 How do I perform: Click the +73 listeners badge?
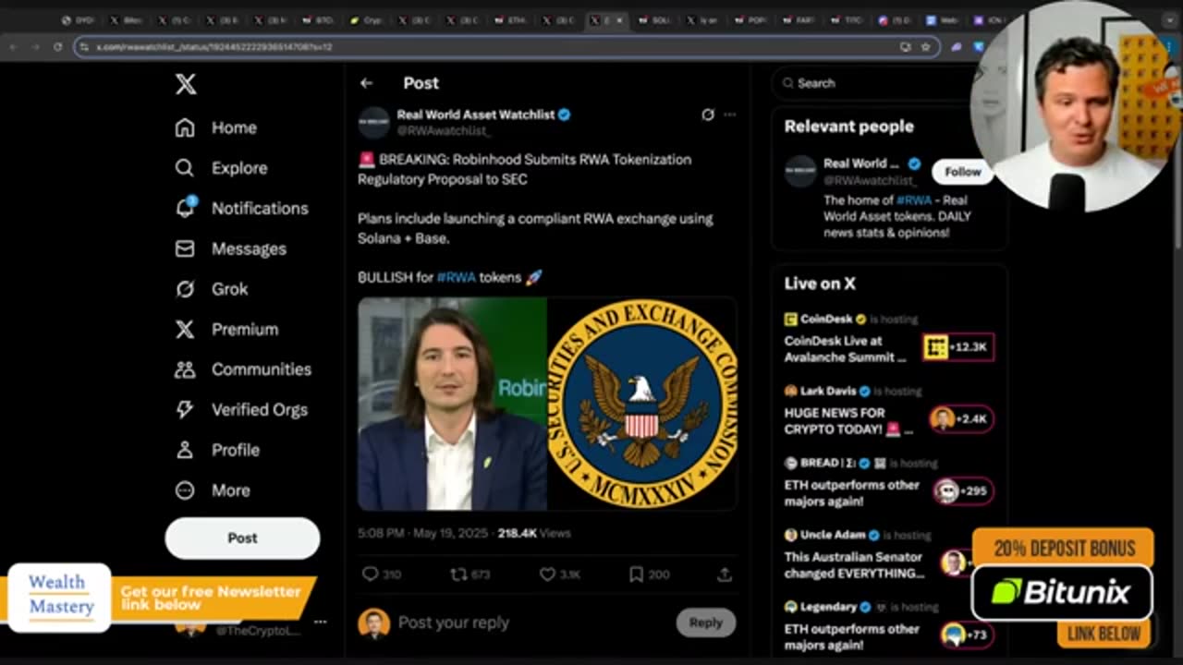point(967,635)
